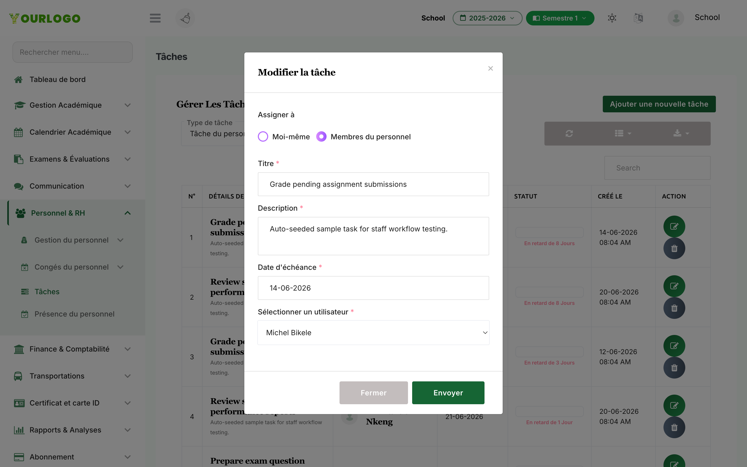Click the Fermer button
This screenshot has width=747, height=467.
pos(374,393)
